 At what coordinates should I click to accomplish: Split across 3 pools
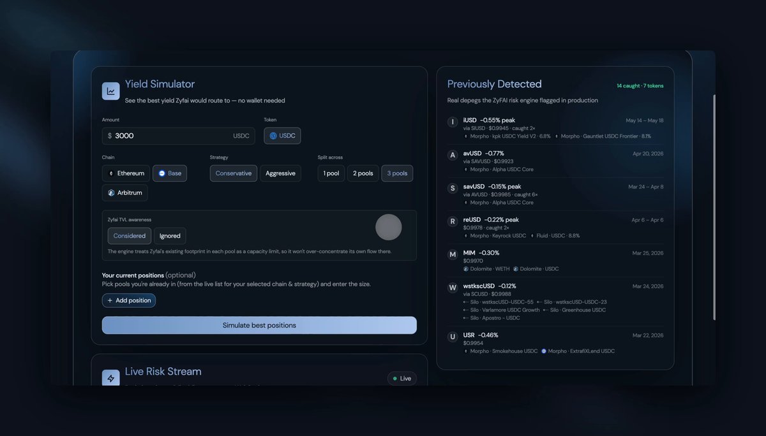point(397,173)
